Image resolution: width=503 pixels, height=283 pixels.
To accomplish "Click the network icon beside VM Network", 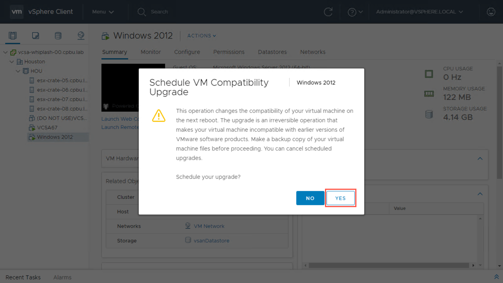I will [x=188, y=226].
